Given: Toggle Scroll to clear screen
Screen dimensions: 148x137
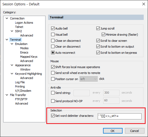Looking at the screenshot, I should pyautogui.click(x=98, y=41).
